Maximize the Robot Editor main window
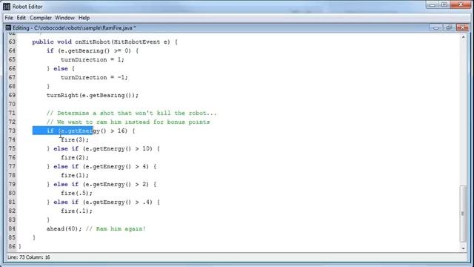This screenshot has height=267, width=474. [x=444, y=5]
